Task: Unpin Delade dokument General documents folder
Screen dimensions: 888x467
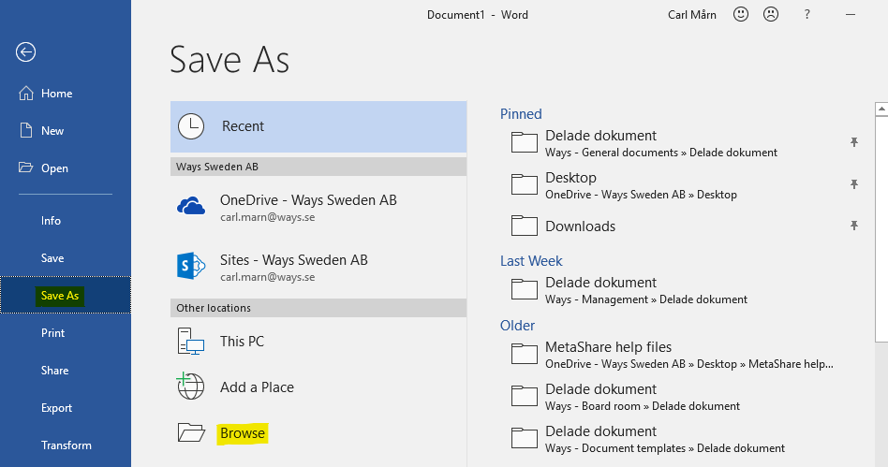Action: click(x=854, y=142)
